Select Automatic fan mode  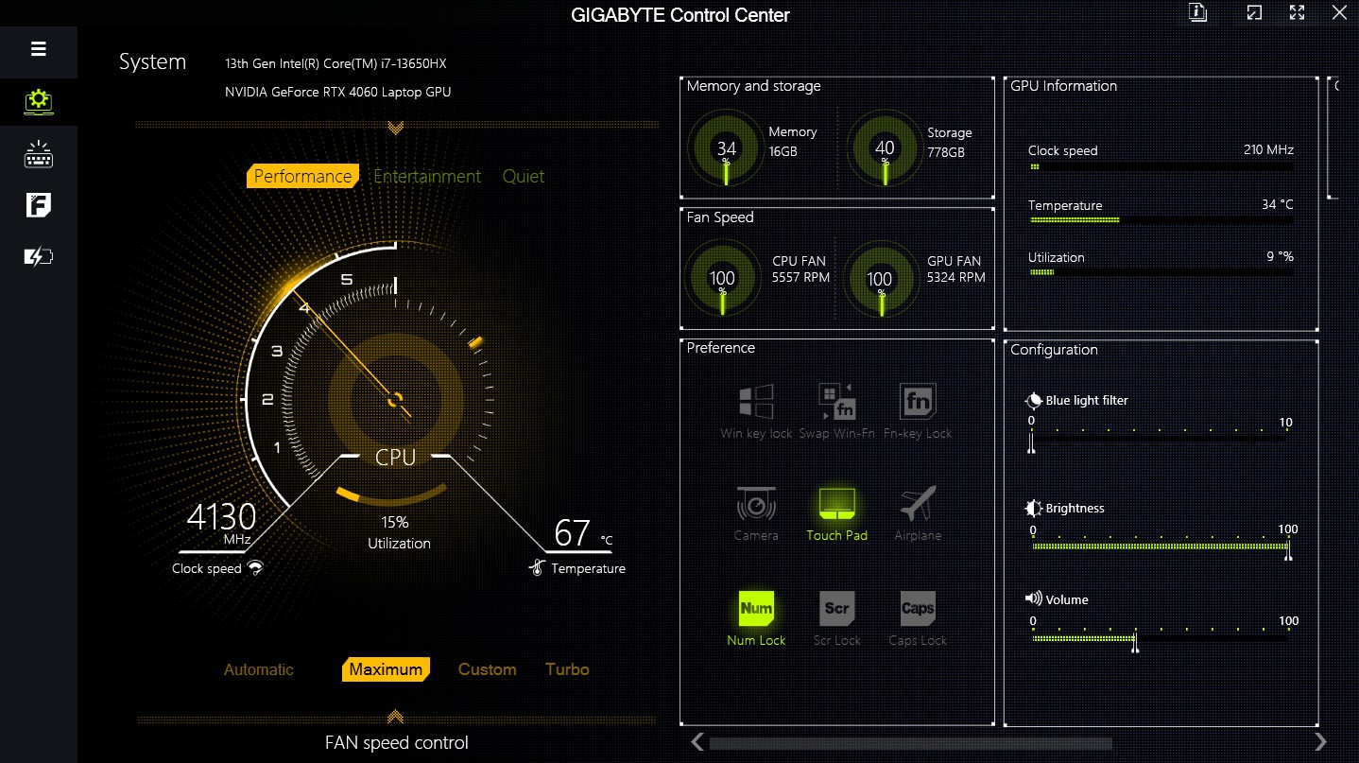pos(259,669)
